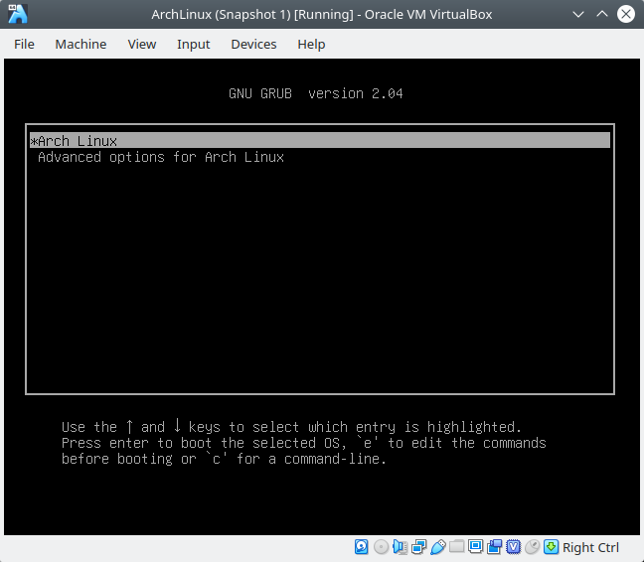Click the network adapters status icon
Screen dimensions: 644x562
pos(419,547)
